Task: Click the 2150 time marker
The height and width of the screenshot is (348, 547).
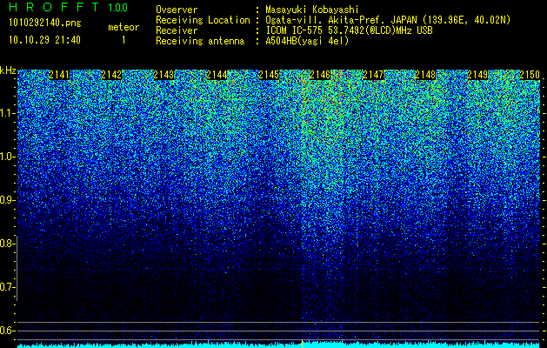Action: coord(530,75)
